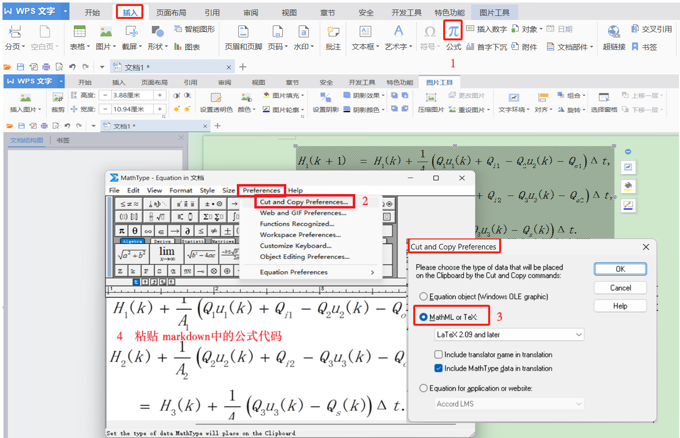
Task: Open the LaTeX 2.09 and later dropdown
Action: pyautogui.click(x=509, y=335)
